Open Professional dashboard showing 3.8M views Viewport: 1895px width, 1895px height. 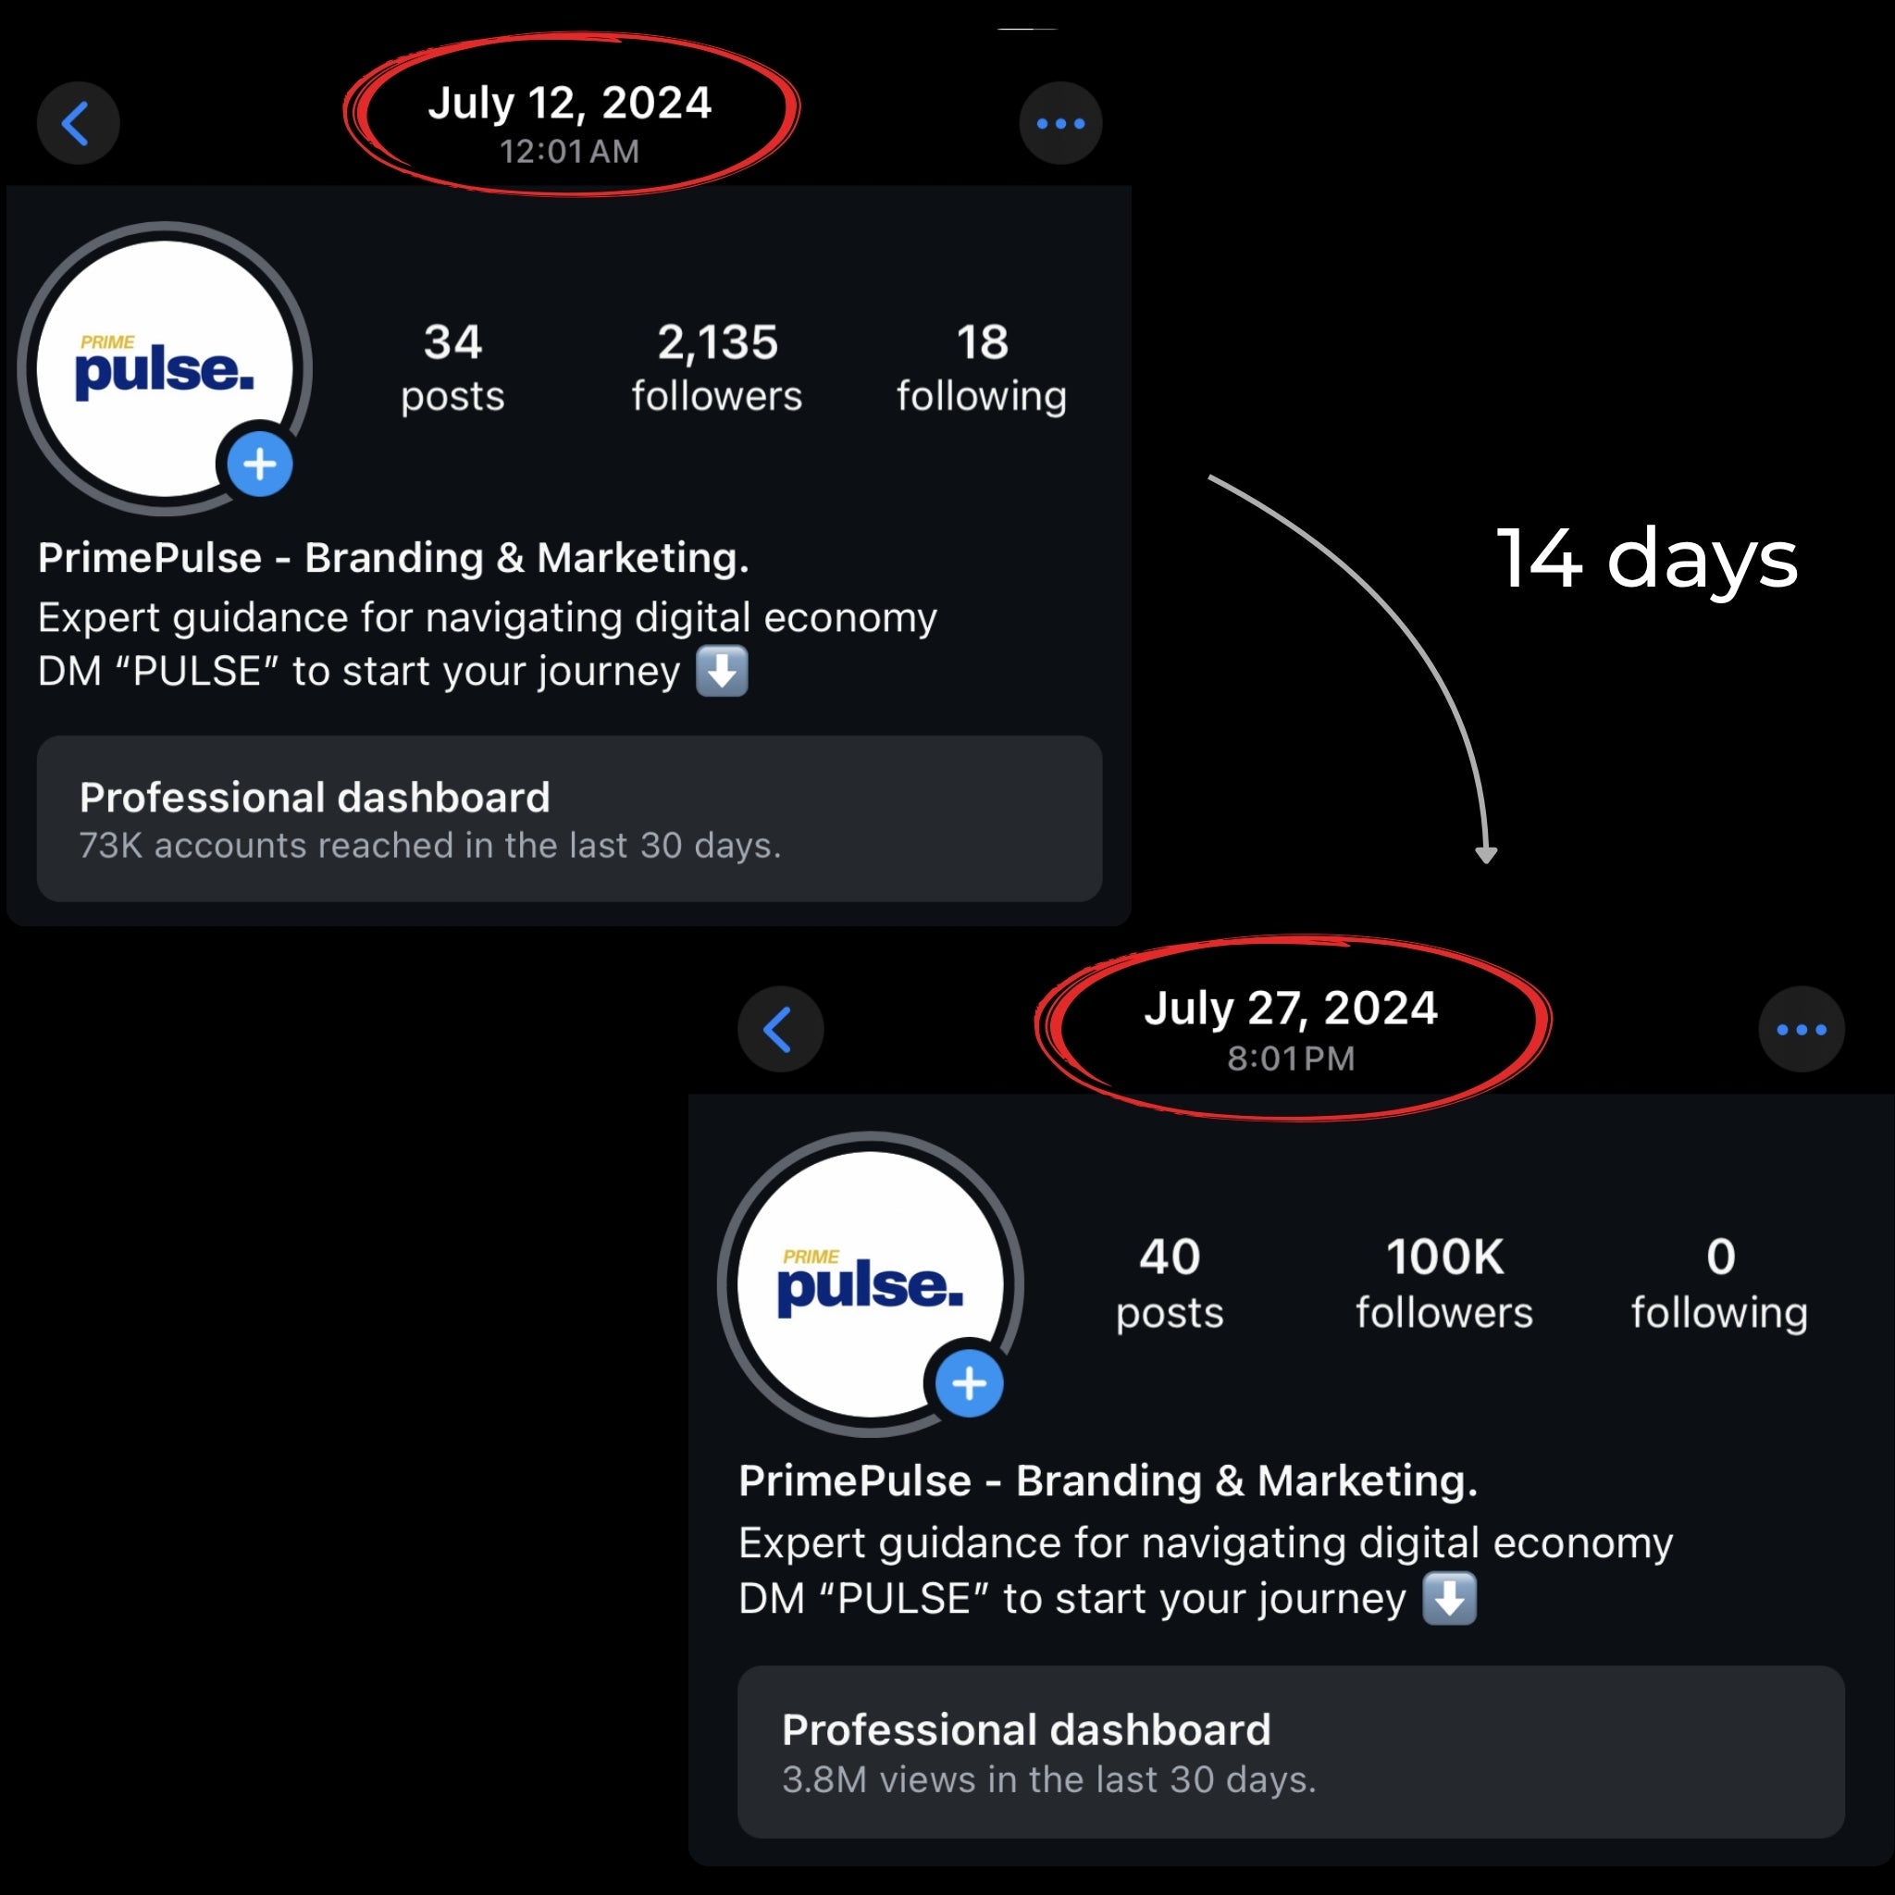click(1290, 1752)
